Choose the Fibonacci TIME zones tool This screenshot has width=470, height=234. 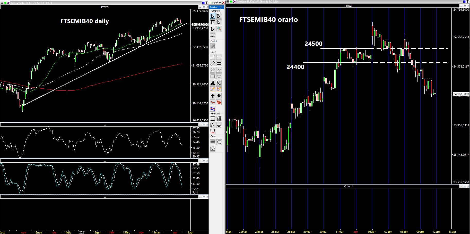[x=213, y=131]
